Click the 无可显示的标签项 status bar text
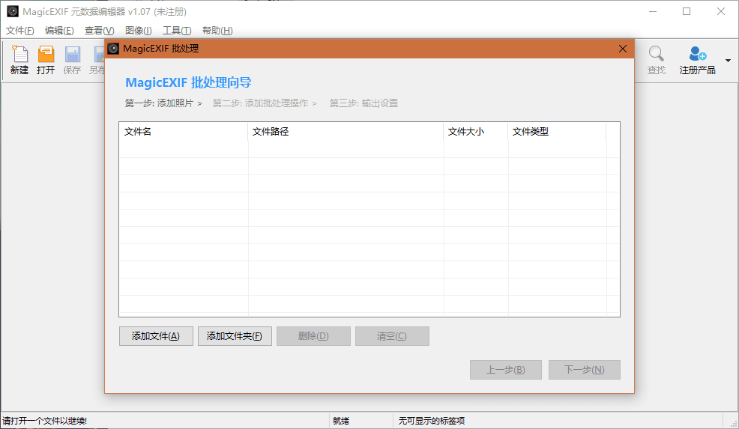 point(431,421)
